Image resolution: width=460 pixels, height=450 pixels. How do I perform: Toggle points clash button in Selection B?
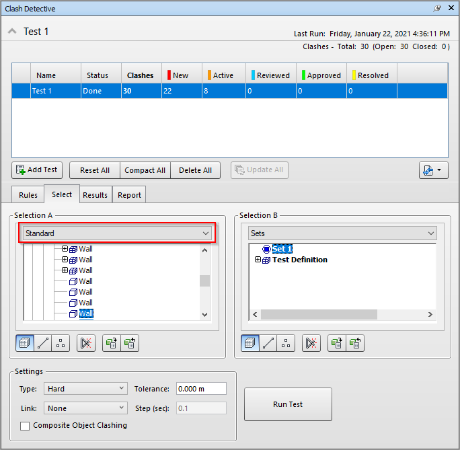point(286,343)
